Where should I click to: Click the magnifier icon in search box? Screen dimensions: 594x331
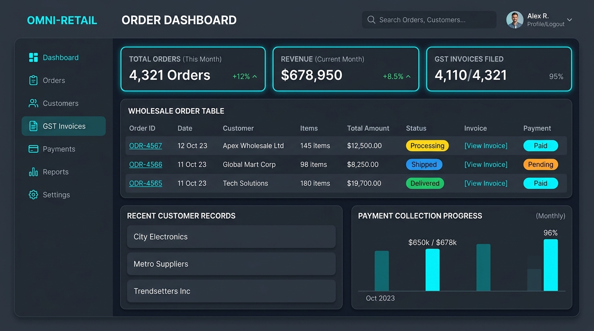coord(371,20)
